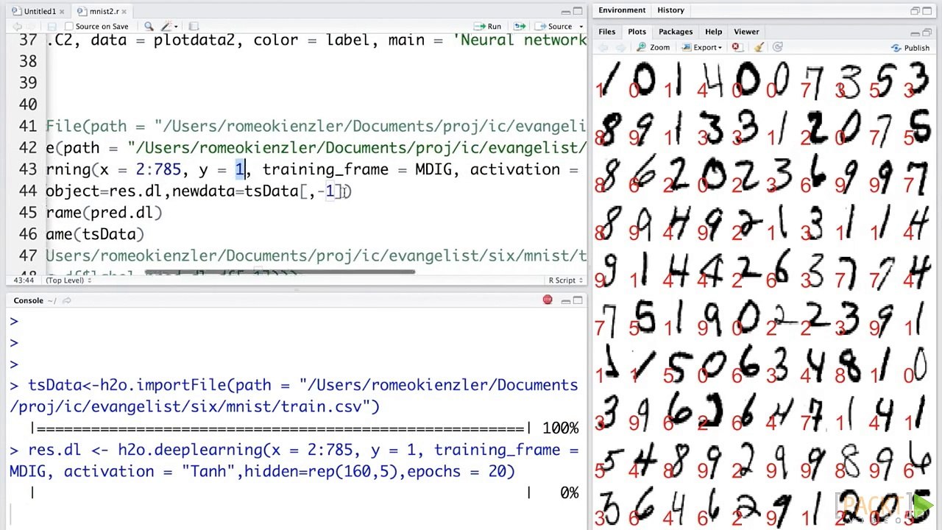Maximize the Console pane
Image resolution: width=942 pixels, height=530 pixels.
tap(578, 300)
